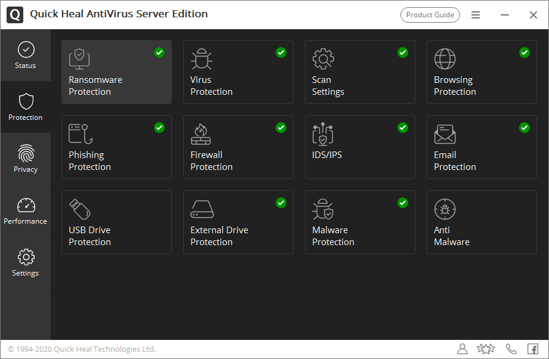Open the Settings sidebar tab
The image size is (549, 359).
26,262
